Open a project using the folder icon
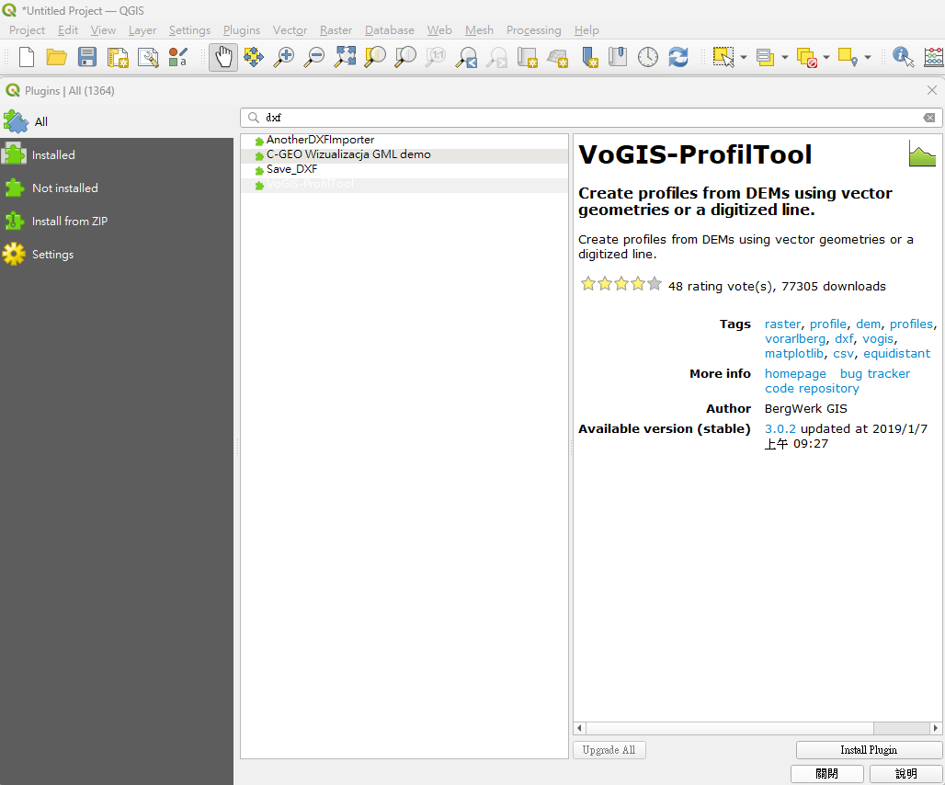The image size is (945, 785). pyautogui.click(x=57, y=57)
